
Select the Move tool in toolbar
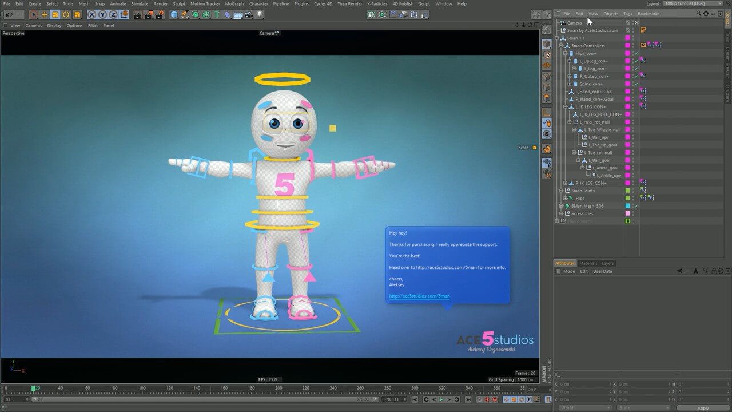(x=45, y=14)
